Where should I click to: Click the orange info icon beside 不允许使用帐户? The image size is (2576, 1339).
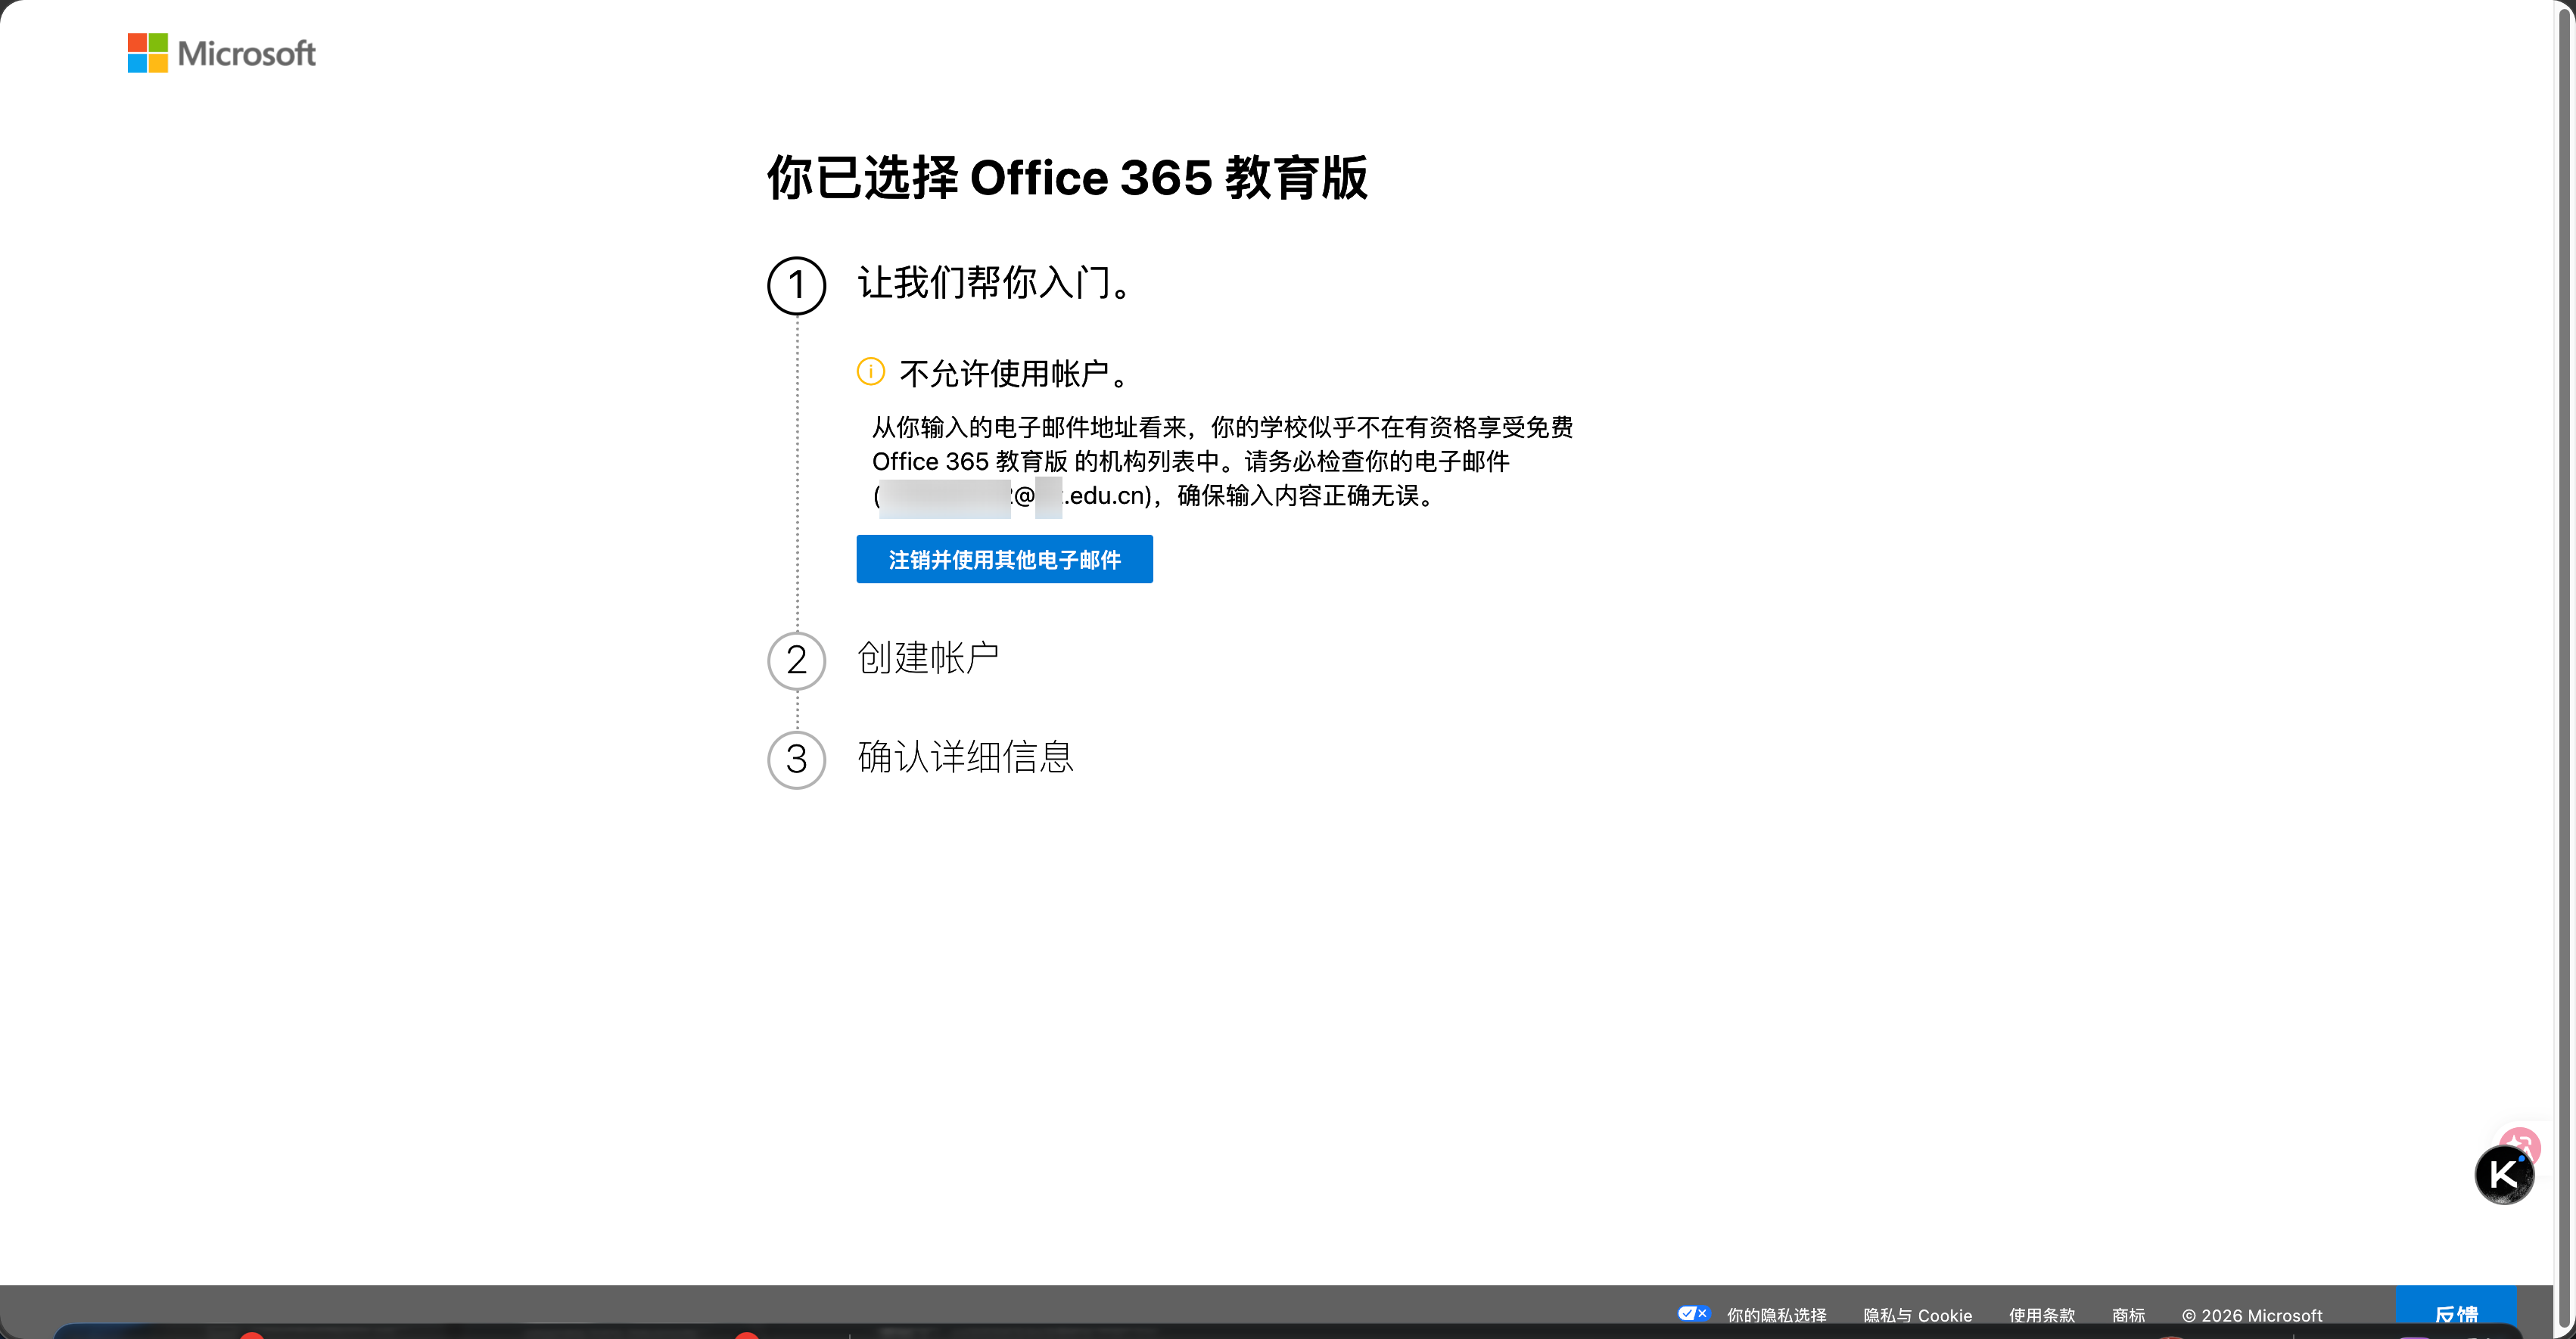[870, 372]
